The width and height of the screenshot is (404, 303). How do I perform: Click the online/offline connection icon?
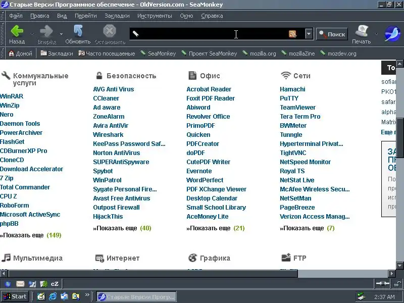click(382, 284)
